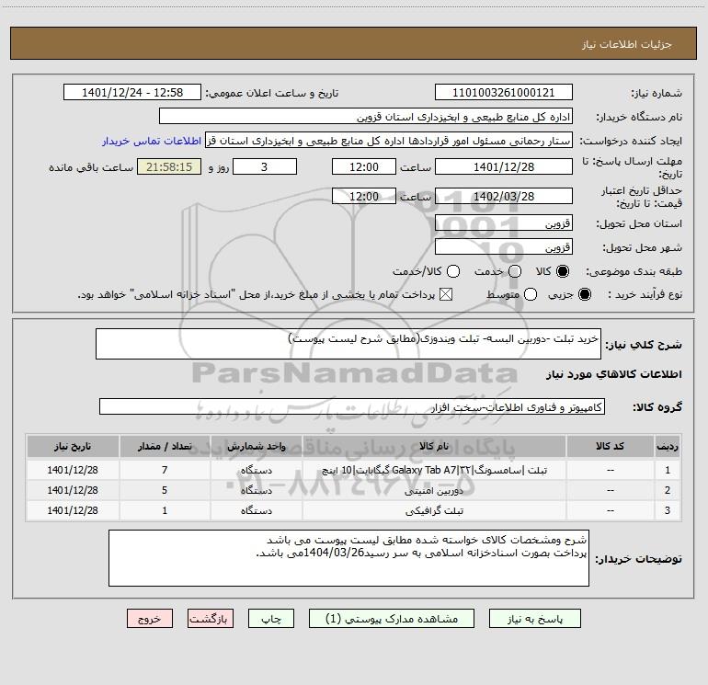The height and width of the screenshot is (685, 708).
Task: Select the Galaxy Tab A7 tablet row name
Action: tap(434, 470)
